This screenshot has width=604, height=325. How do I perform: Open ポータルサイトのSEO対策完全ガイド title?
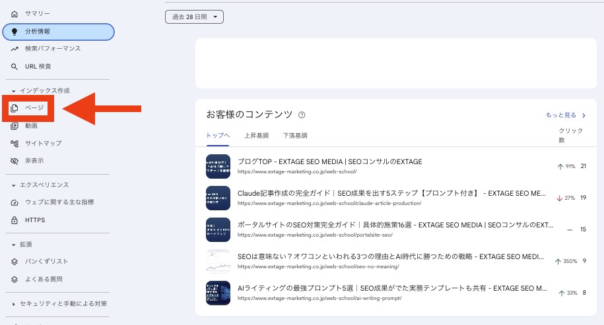(395, 225)
